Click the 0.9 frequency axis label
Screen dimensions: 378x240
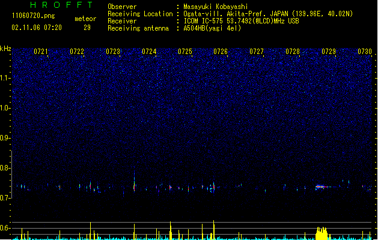pyautogui.click(x=5, y=138)
